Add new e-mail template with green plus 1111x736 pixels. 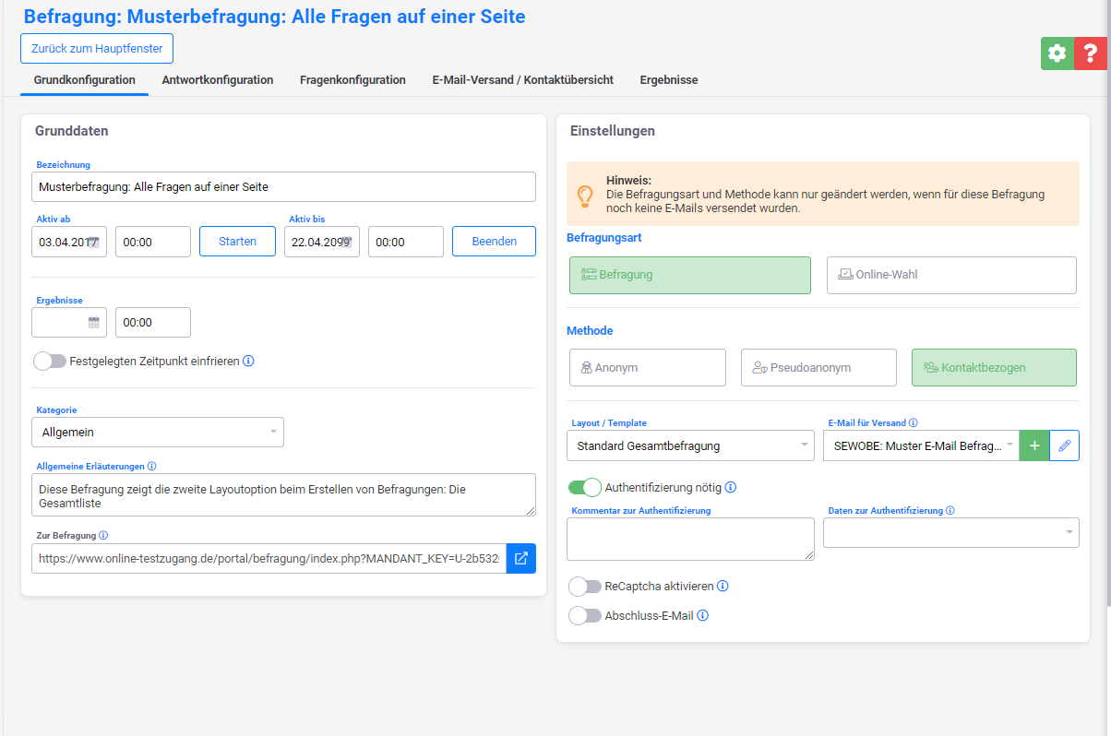(x=1034, y=445)
